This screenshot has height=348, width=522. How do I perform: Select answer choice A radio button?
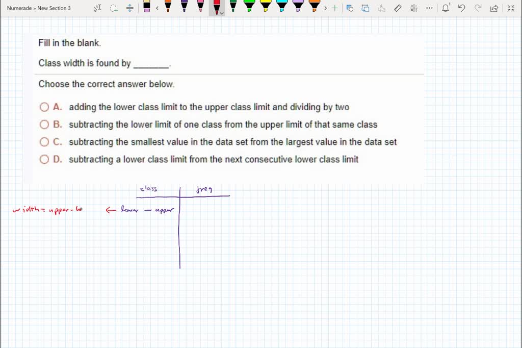point(44,107)
